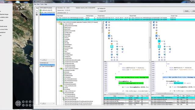Screen dimensions: 195x110
Task: Select the Analysis Off radio button
Action: coord(98,11)
